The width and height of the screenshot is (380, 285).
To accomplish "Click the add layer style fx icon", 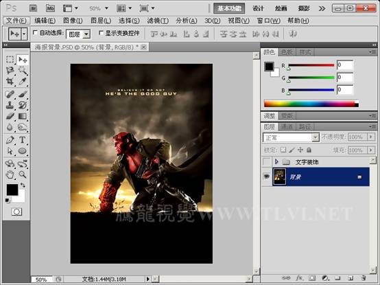I will click(x=299, y=277).
